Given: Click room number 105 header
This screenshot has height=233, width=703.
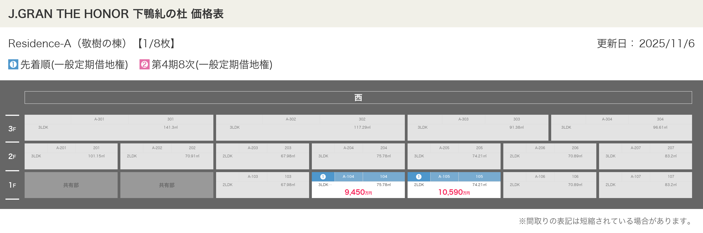Looking at the screenshot, I should [x=479, y=176].
